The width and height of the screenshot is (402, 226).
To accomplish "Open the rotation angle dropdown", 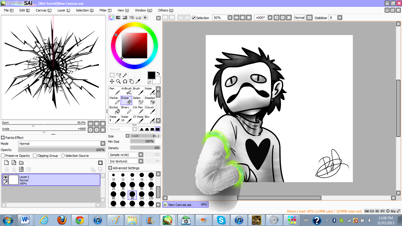I will tap(270, 18).
